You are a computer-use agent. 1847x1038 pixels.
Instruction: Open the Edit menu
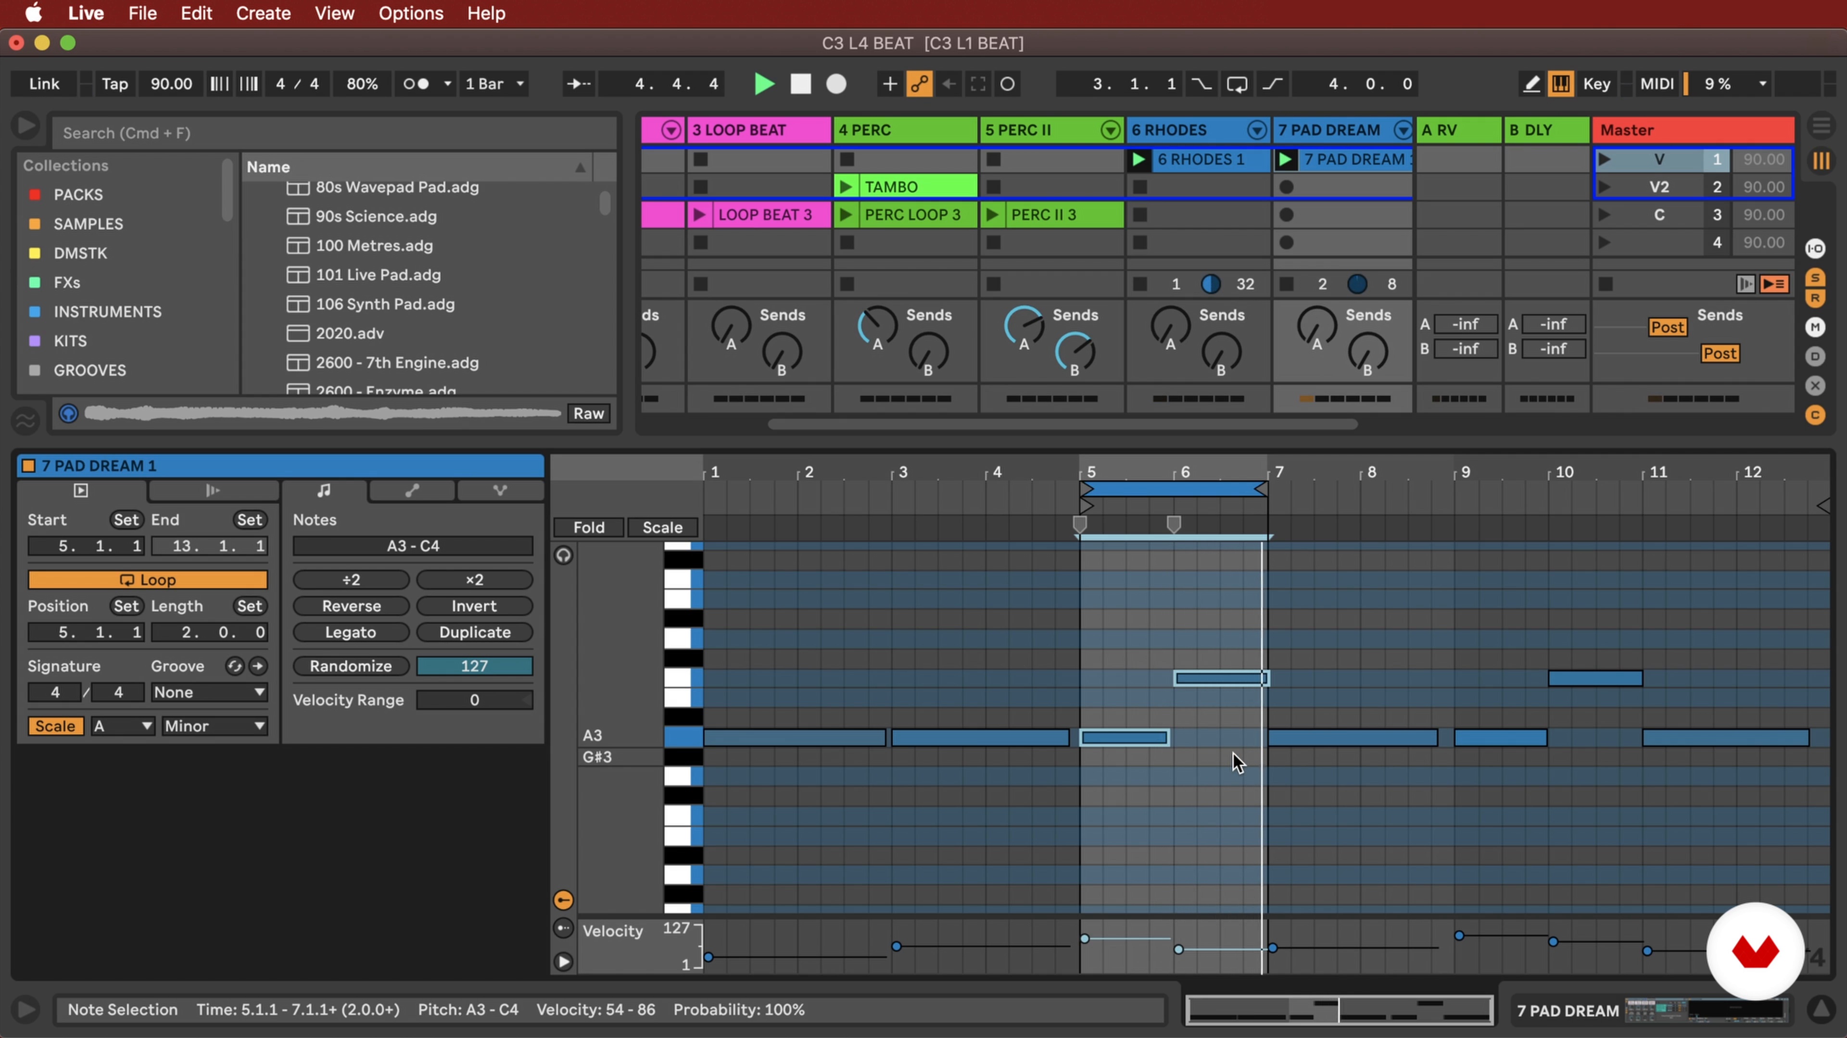pos(196,13)
